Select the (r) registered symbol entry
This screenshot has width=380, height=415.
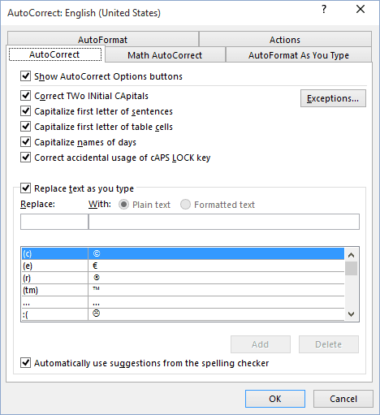pos(183,278)
